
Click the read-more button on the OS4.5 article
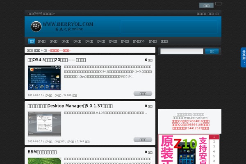click(x=143, y=93)
